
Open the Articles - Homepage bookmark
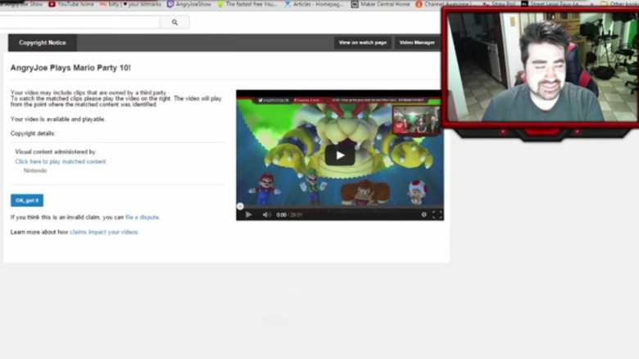[314, 4]
